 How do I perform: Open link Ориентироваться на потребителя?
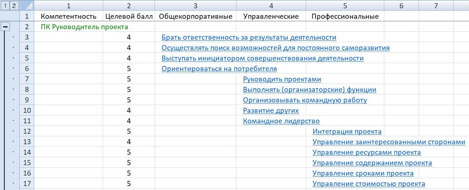pyautogui.click(x=219, y=69)
